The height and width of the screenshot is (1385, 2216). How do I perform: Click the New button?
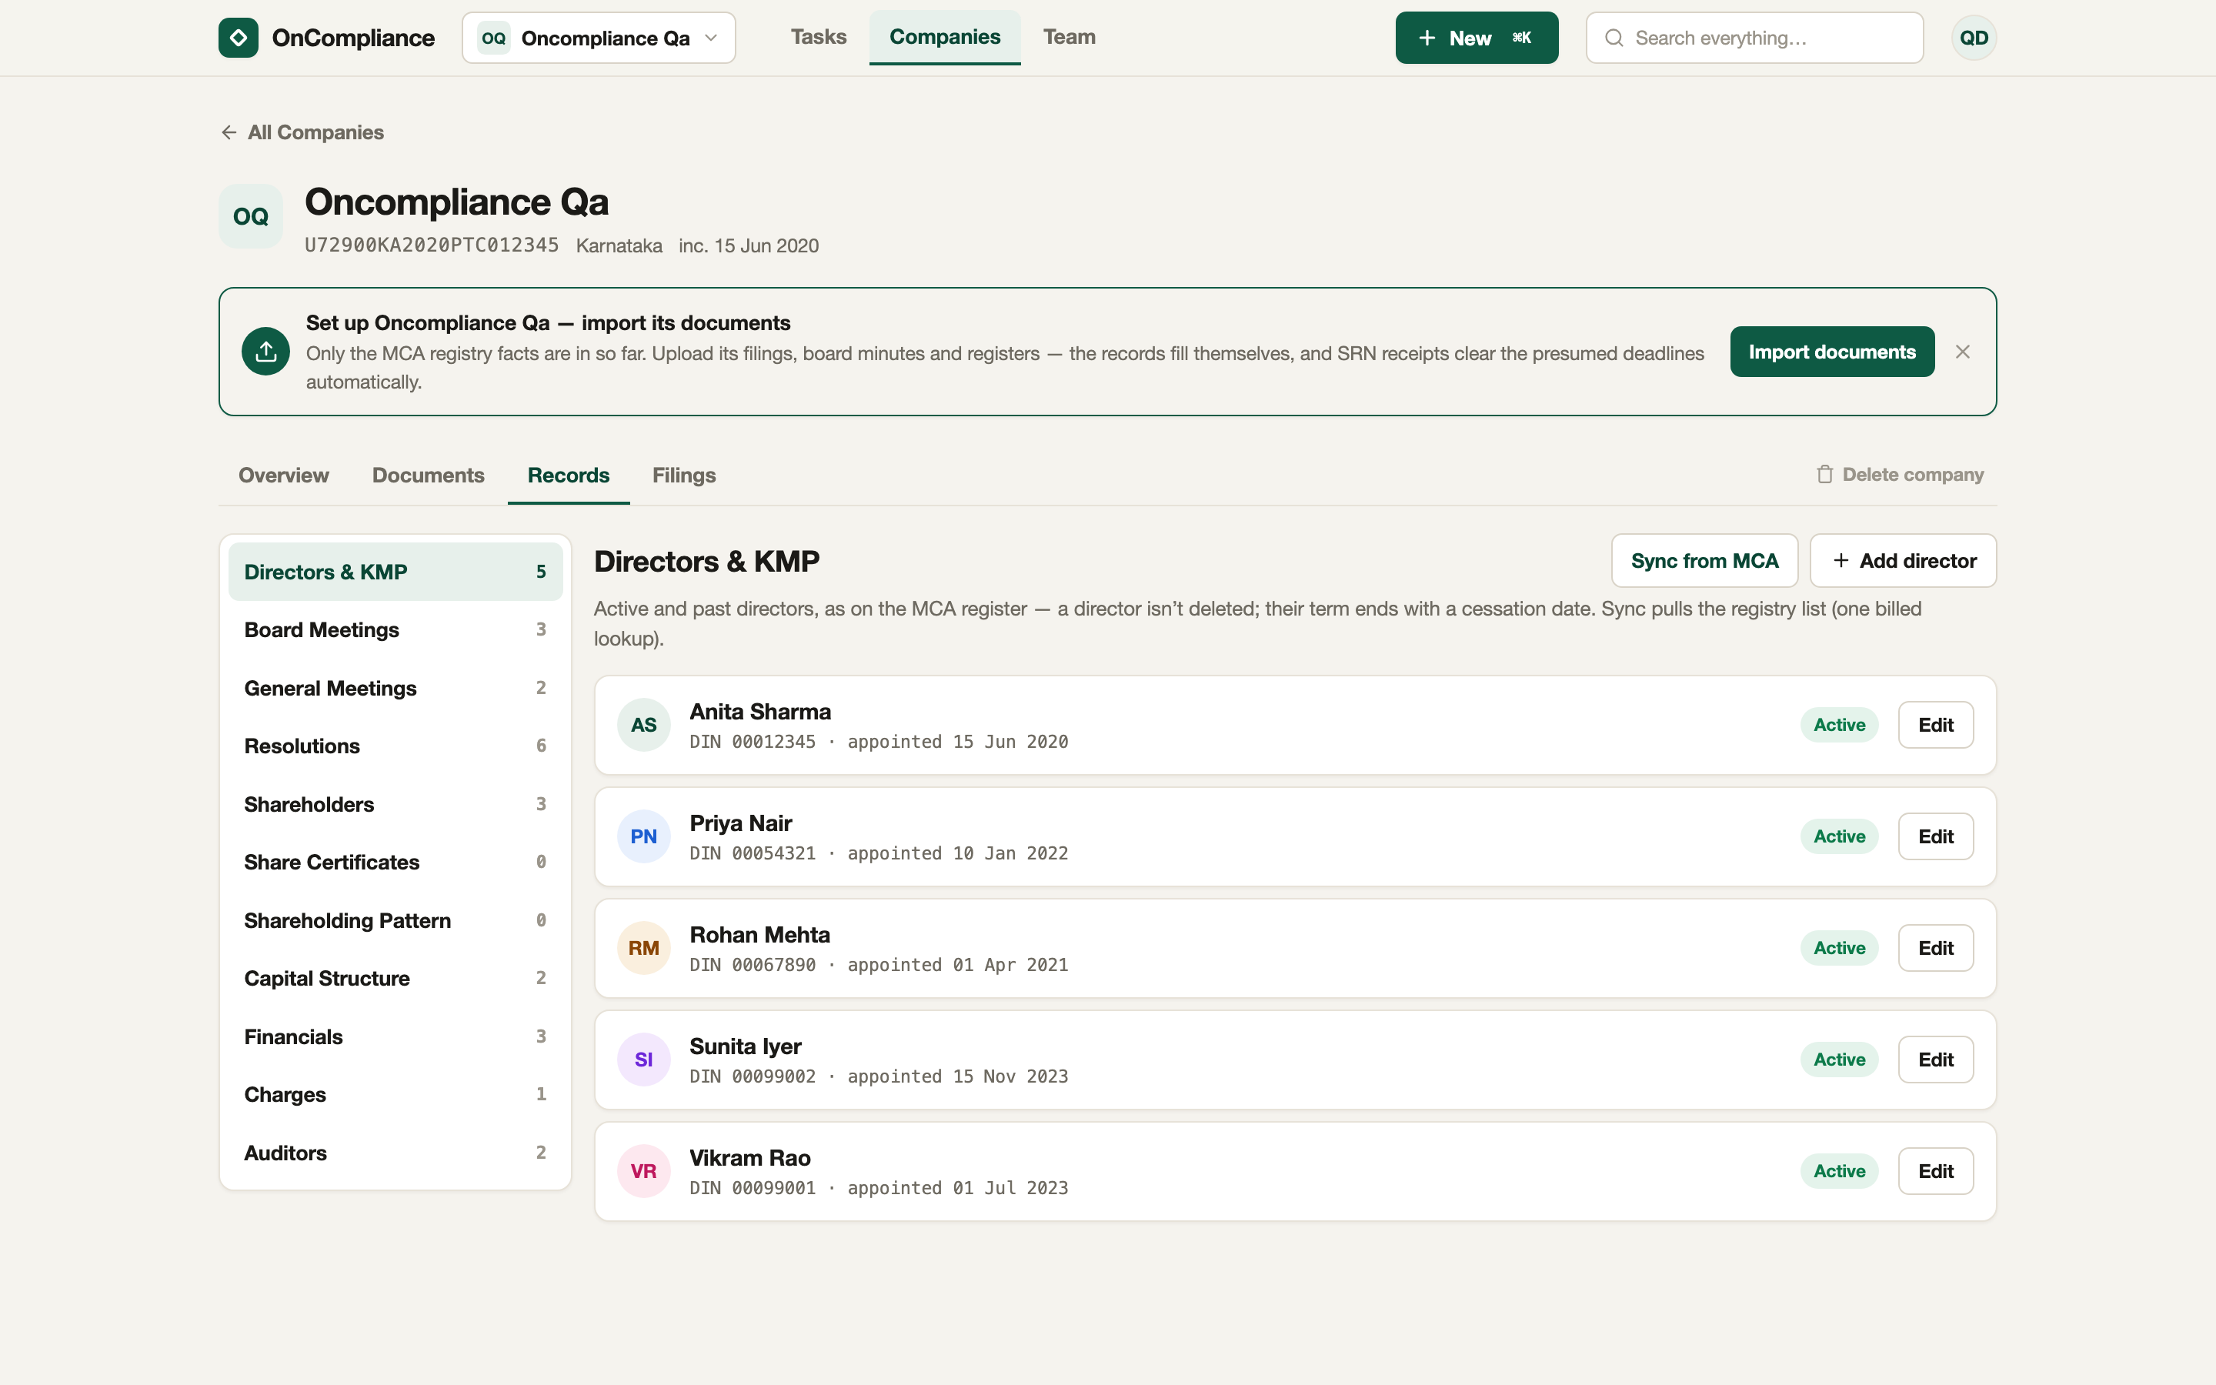1476,38
